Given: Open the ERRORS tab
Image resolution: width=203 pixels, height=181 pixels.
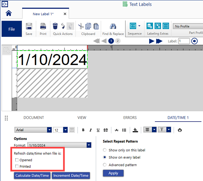Looking at the screenshot, I should coord(130,117).
